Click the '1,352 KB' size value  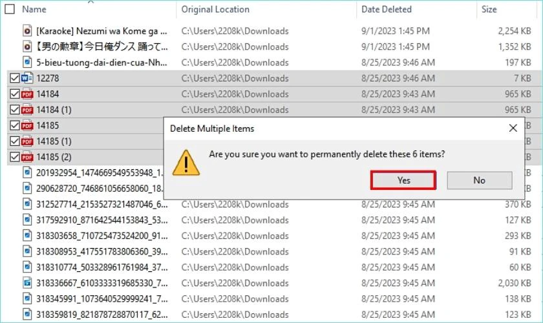point(515,47)
